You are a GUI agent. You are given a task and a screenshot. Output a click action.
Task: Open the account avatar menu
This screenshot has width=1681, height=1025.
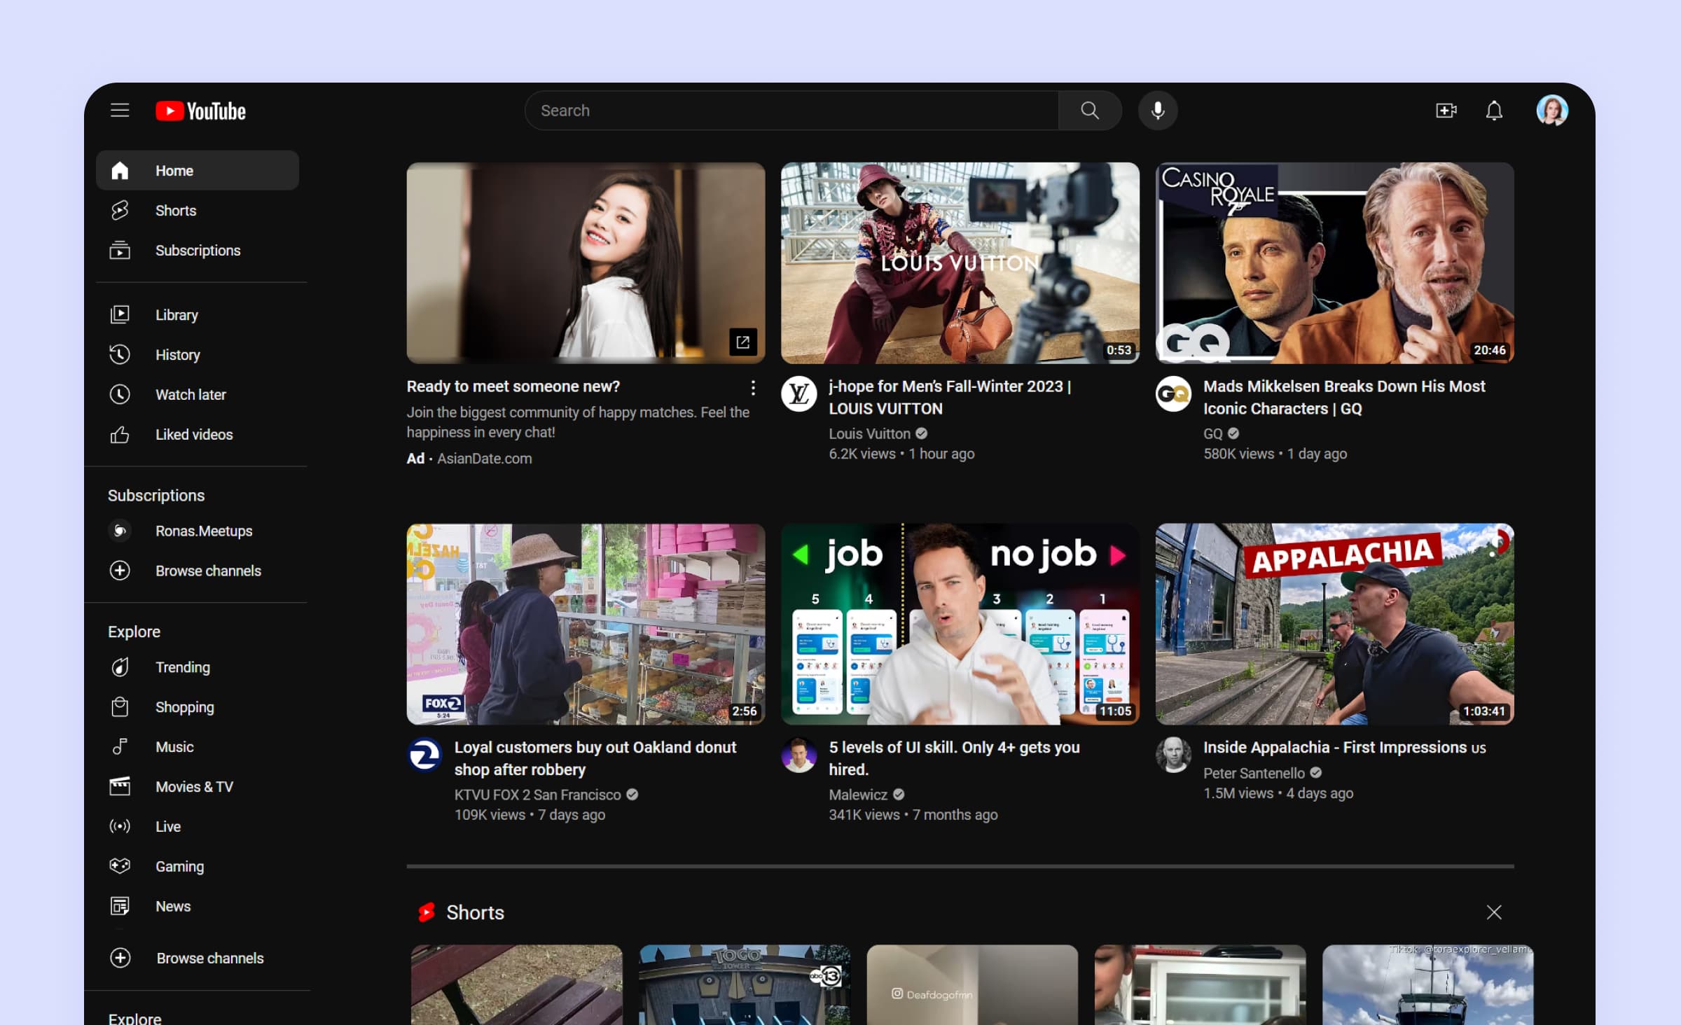(1551, 110)
